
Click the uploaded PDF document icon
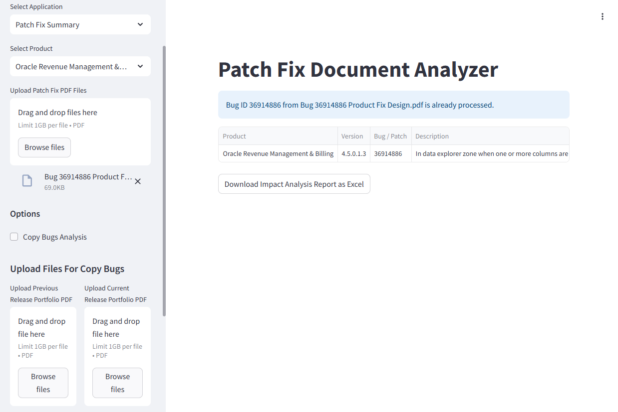[27, 181]
